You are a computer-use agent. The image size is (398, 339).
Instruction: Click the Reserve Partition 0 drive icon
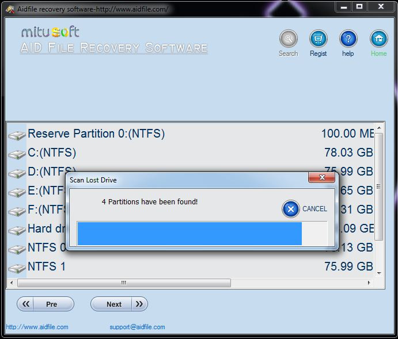pyautogui.click(x=17, y=135)
